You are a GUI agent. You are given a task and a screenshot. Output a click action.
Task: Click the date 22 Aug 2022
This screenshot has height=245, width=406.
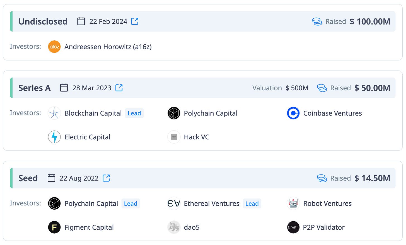79,178
